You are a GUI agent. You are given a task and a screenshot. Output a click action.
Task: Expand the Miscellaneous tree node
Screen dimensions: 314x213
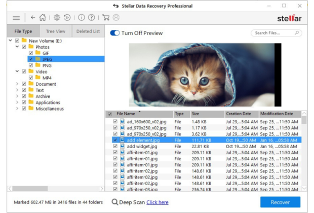[x=17, y=109]
